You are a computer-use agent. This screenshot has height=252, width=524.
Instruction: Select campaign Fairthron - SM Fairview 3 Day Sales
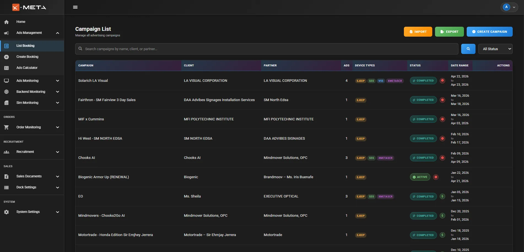[x=107, y=100]
